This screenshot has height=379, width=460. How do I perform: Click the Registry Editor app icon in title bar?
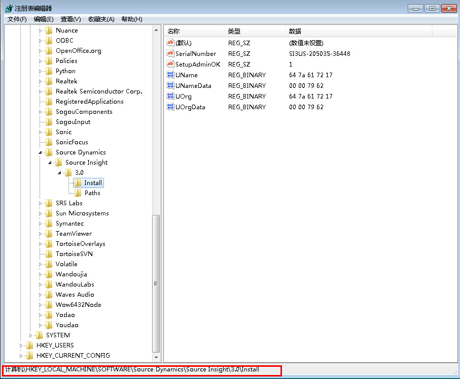coord(9,8)
